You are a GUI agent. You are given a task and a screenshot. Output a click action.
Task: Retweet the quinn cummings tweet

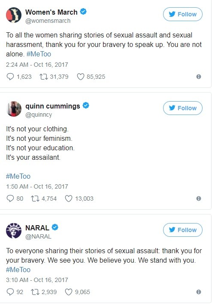point(35,198)
